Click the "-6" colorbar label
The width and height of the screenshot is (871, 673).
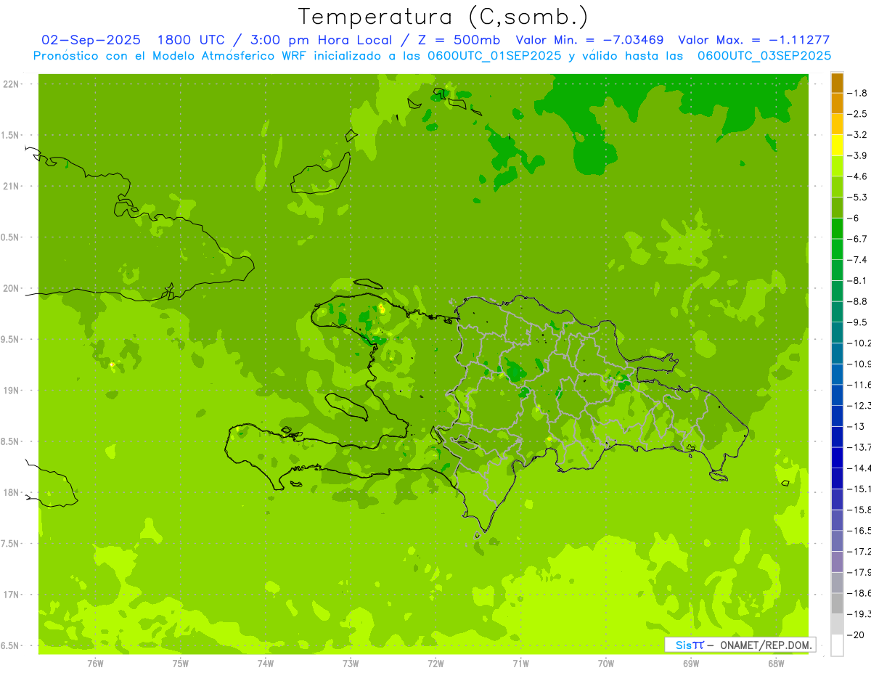854,218
